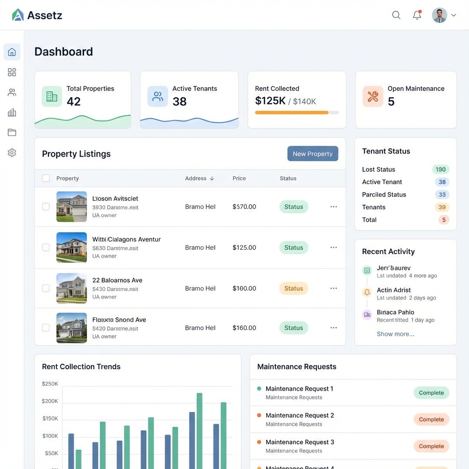This screenshot has width=469, height=469.
Task: Open the grid apps icon in sidebar
Action: (12, 72)
